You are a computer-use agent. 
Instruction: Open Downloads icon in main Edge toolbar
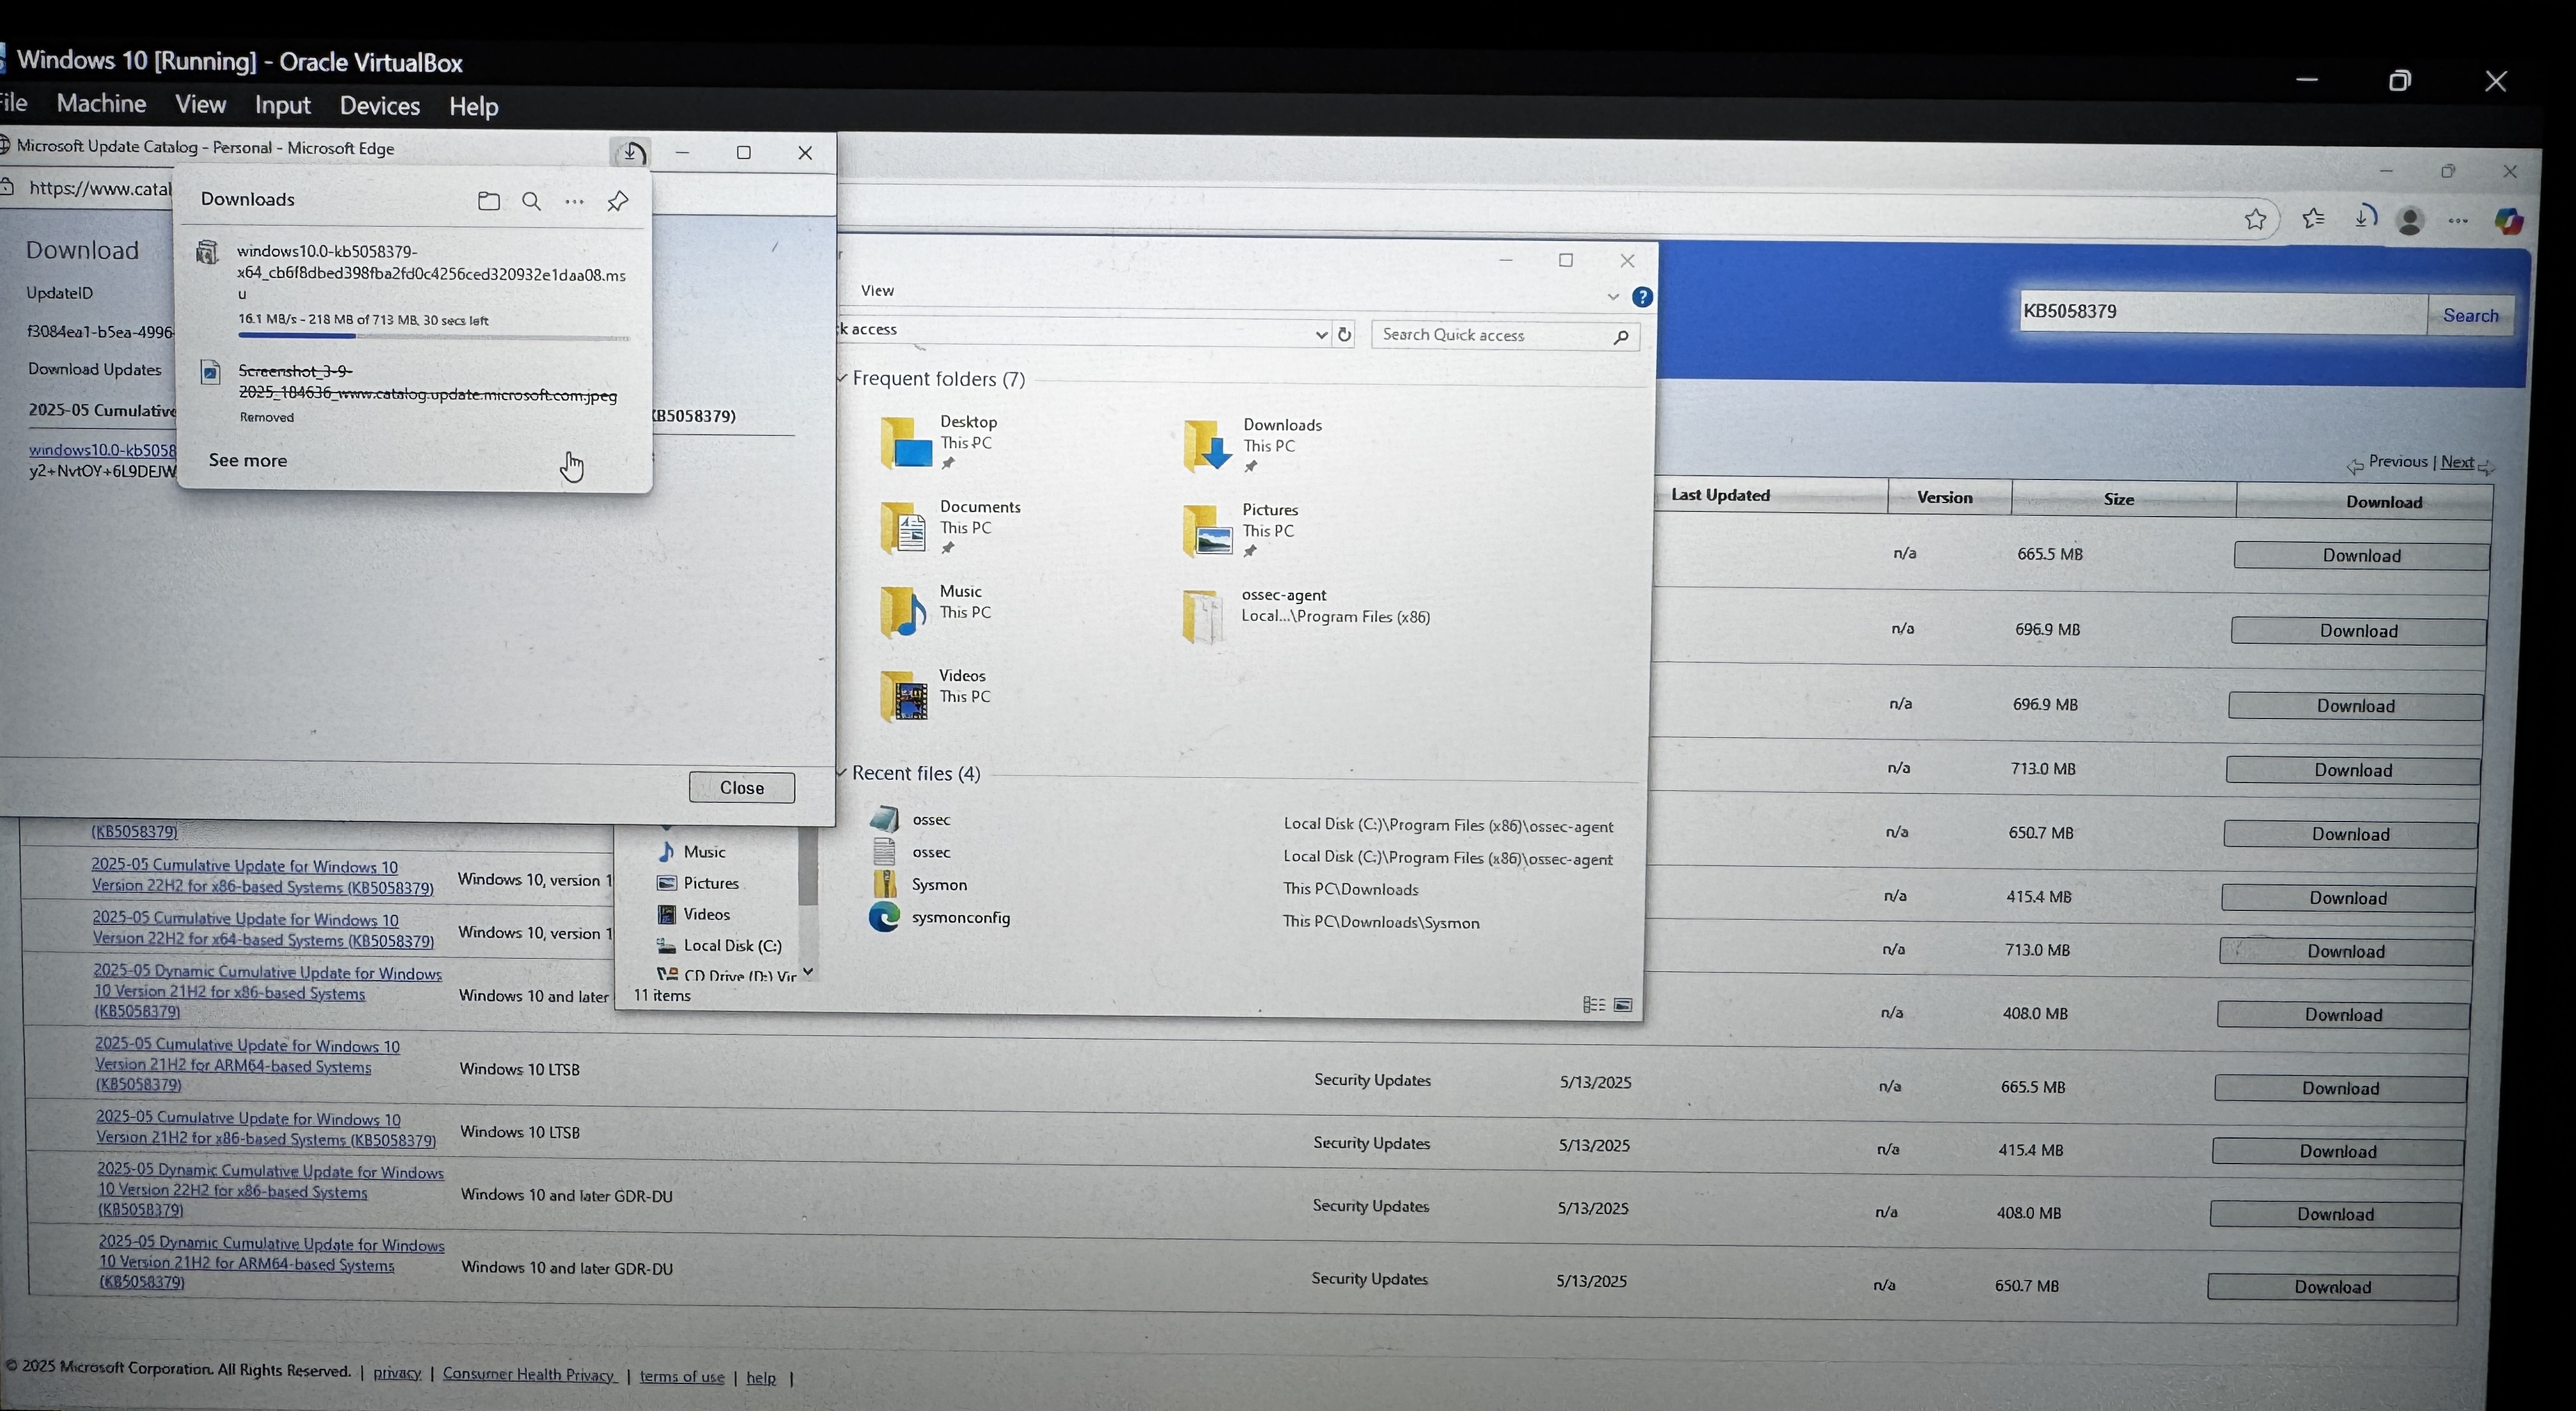[x=2364, y=217]
